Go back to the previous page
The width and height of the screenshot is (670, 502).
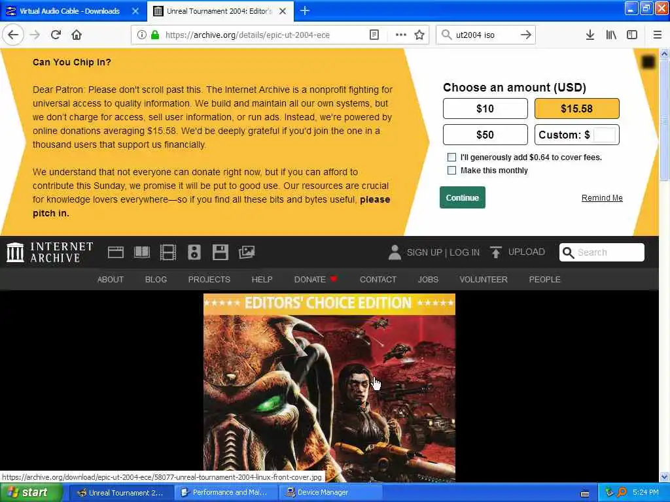13,35
